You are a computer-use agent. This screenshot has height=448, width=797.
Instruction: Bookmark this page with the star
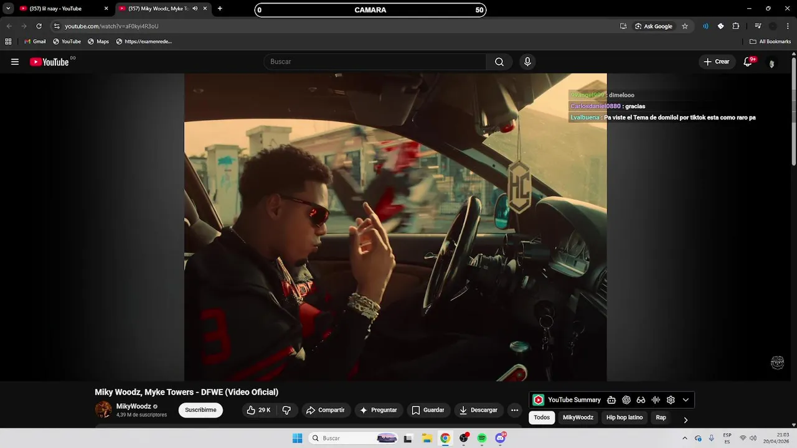(x=685, y=26)
